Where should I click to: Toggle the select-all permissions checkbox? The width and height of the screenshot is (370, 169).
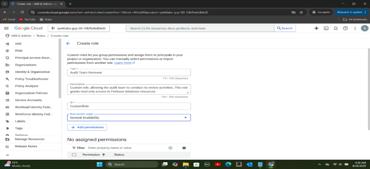coord(74,155)
